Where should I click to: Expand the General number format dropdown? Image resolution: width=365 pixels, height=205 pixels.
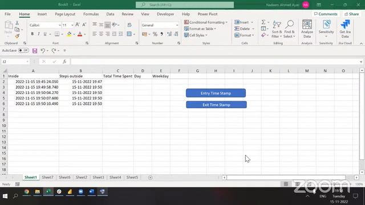coord(177,25)
